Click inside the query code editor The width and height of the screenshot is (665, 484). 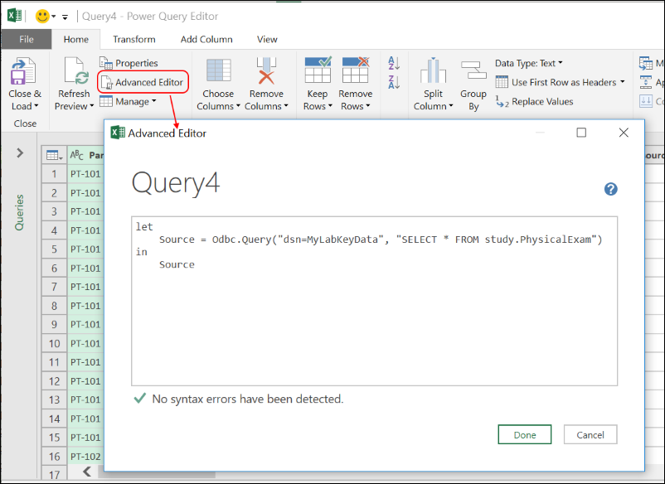[x=373, y=323]
